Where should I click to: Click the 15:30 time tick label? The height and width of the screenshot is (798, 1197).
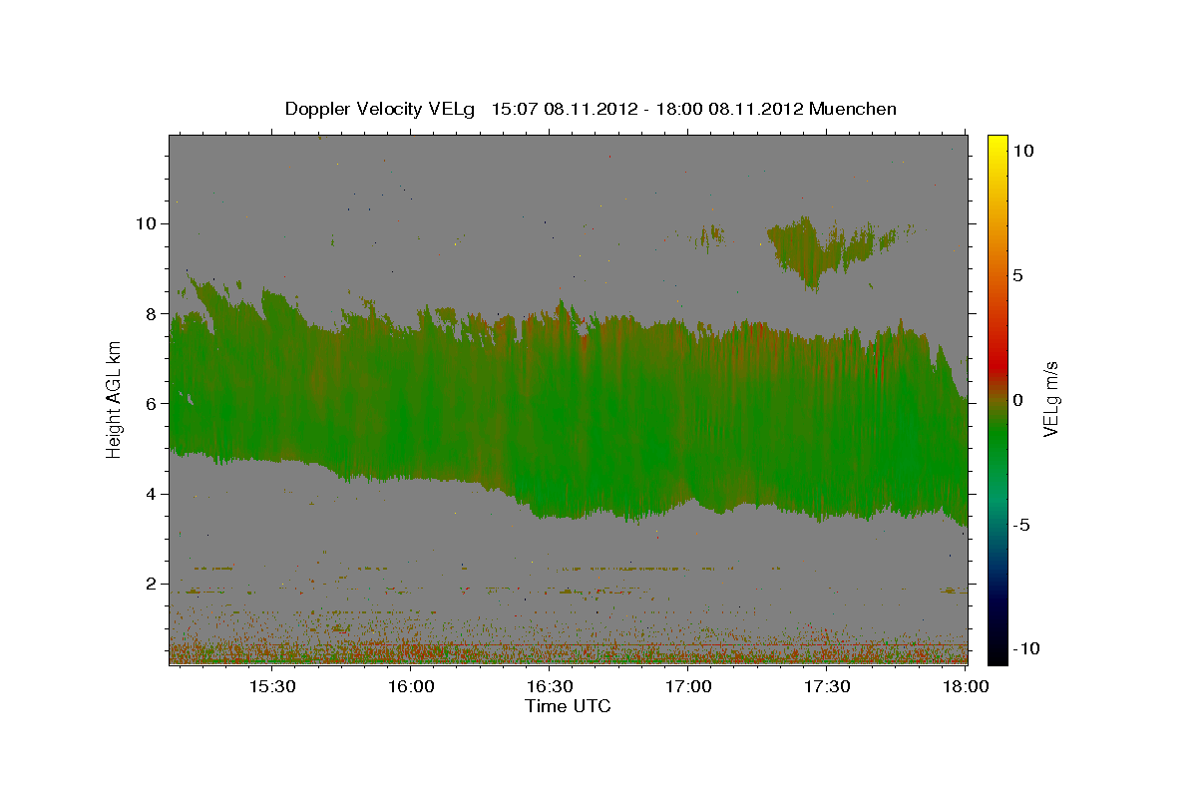pos(270,686)
